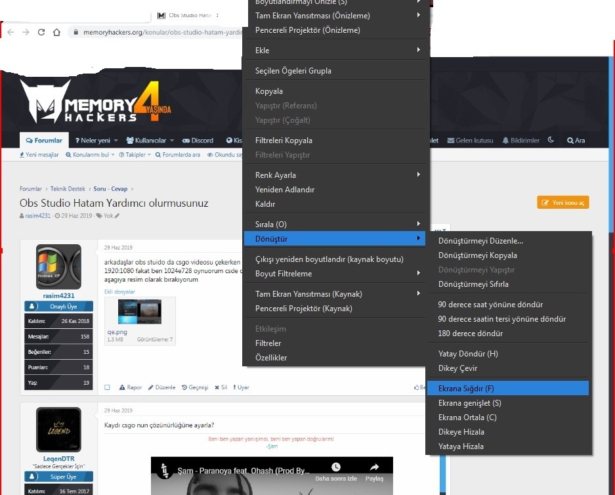Open Özellikler from context menu
This screenshot has height=495, width=615.
[335, 358]
